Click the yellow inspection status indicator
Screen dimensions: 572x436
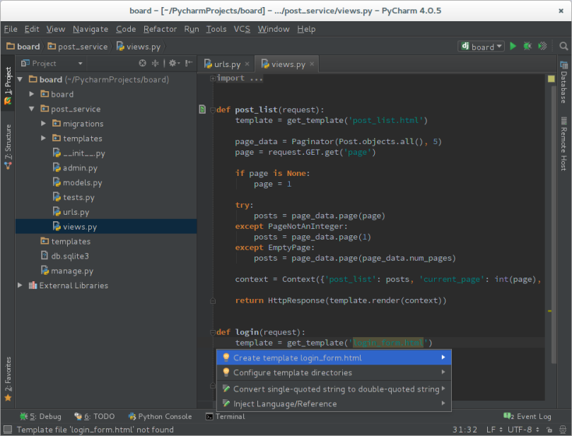551,78
